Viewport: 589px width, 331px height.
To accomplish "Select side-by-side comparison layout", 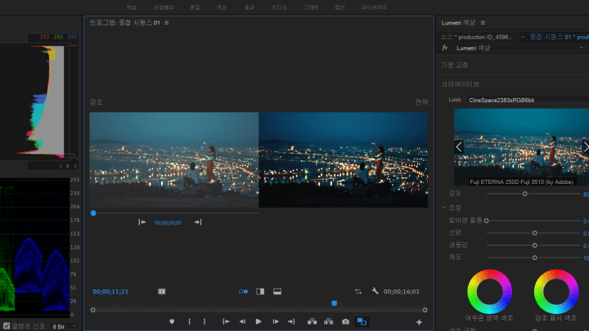I will click(x=243, y=292).
